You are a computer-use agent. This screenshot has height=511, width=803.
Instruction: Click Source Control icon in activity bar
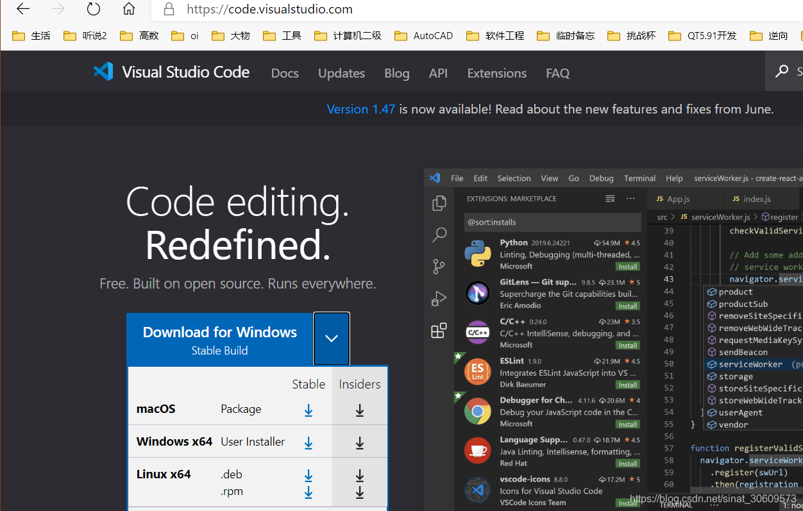[x=439, y=266]
